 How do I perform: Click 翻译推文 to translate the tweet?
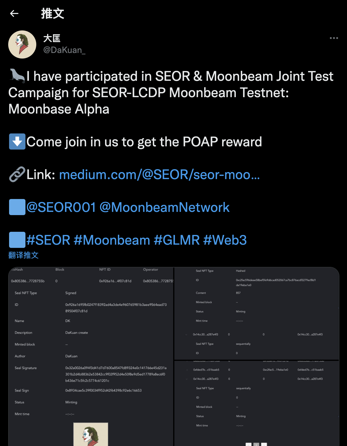(23, 255)
